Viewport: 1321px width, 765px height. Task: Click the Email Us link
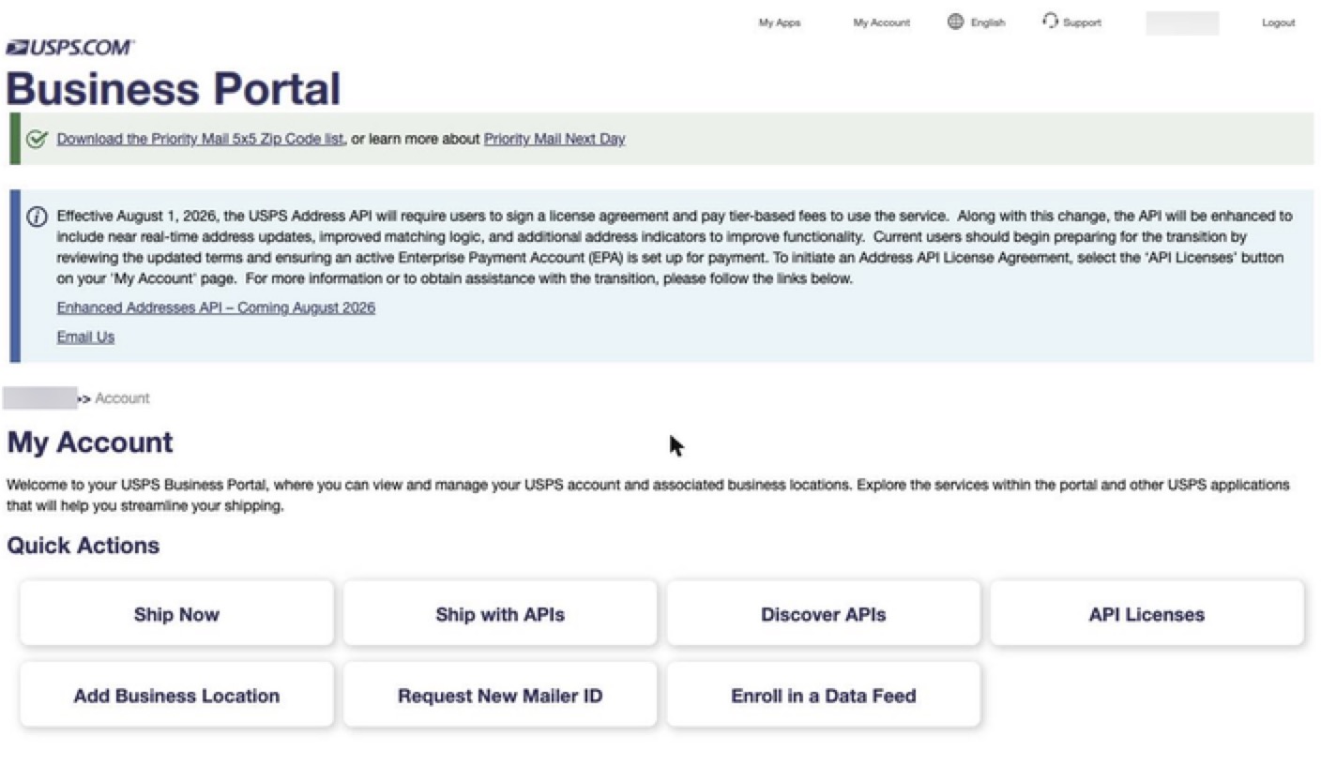85,337
